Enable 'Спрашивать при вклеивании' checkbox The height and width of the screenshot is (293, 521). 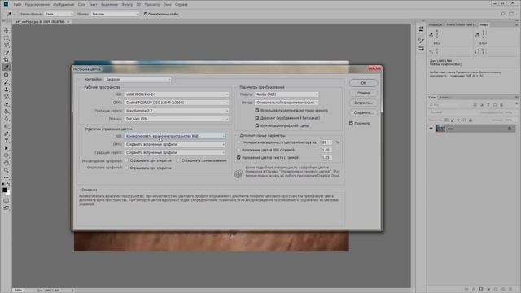tap(178, 160)
